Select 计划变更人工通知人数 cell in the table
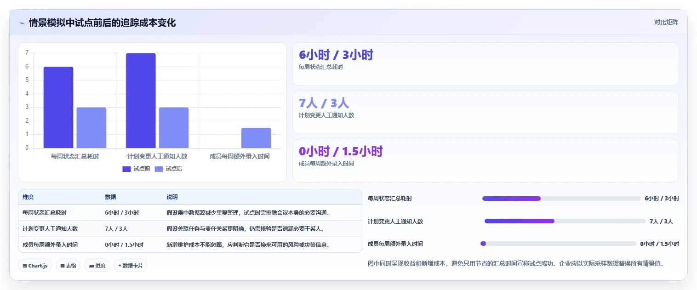 click(50, 229)
